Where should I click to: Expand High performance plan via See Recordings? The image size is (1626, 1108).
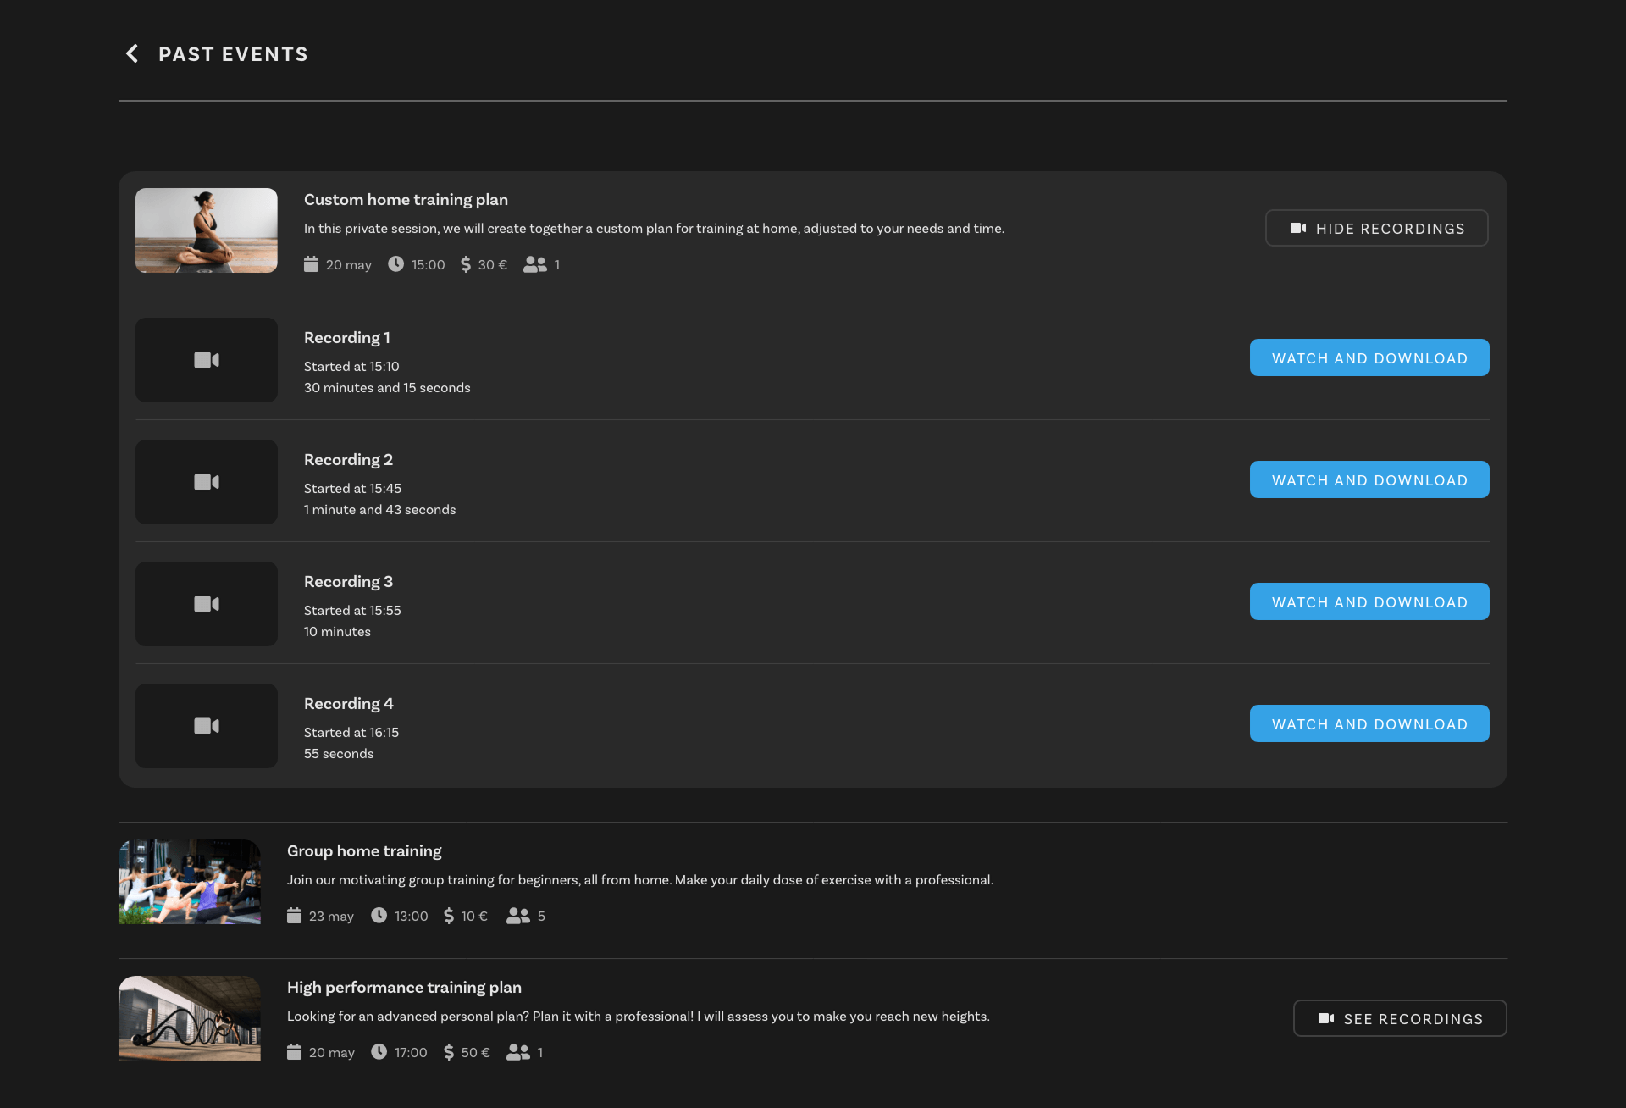click(1399, 1018)
